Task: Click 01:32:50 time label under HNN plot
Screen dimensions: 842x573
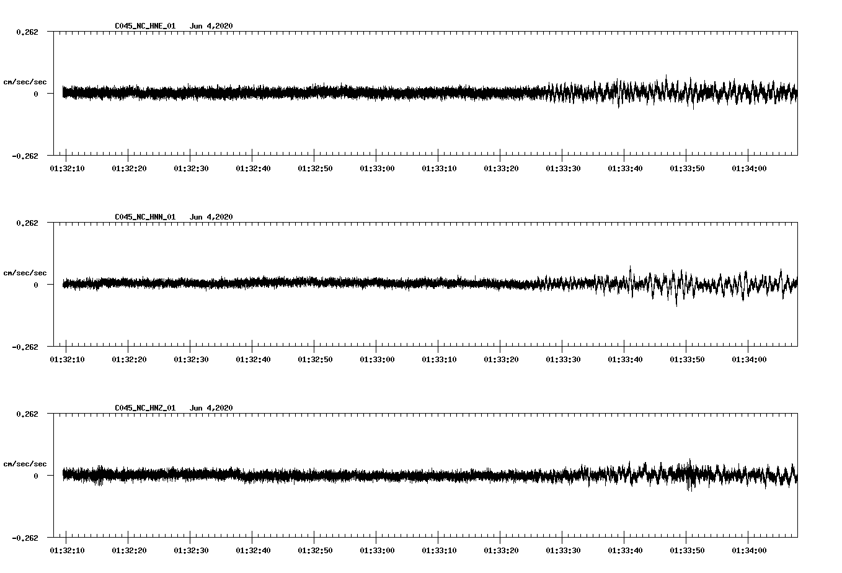Action: coord(315,360)
